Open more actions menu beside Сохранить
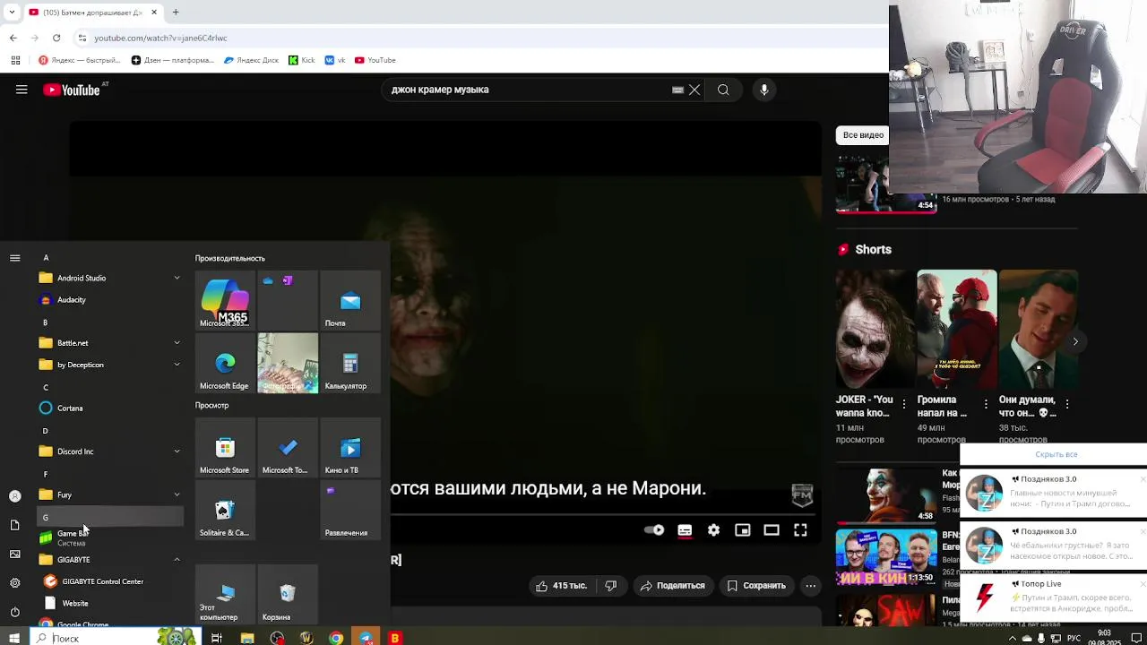Image resolution: width=1147 pixels, height=645 pixels. pos(810,586)
